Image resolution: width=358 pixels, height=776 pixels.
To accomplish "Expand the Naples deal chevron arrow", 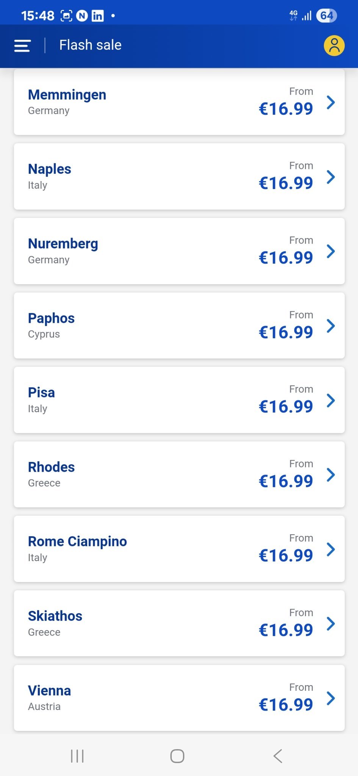I will point(331,177).
